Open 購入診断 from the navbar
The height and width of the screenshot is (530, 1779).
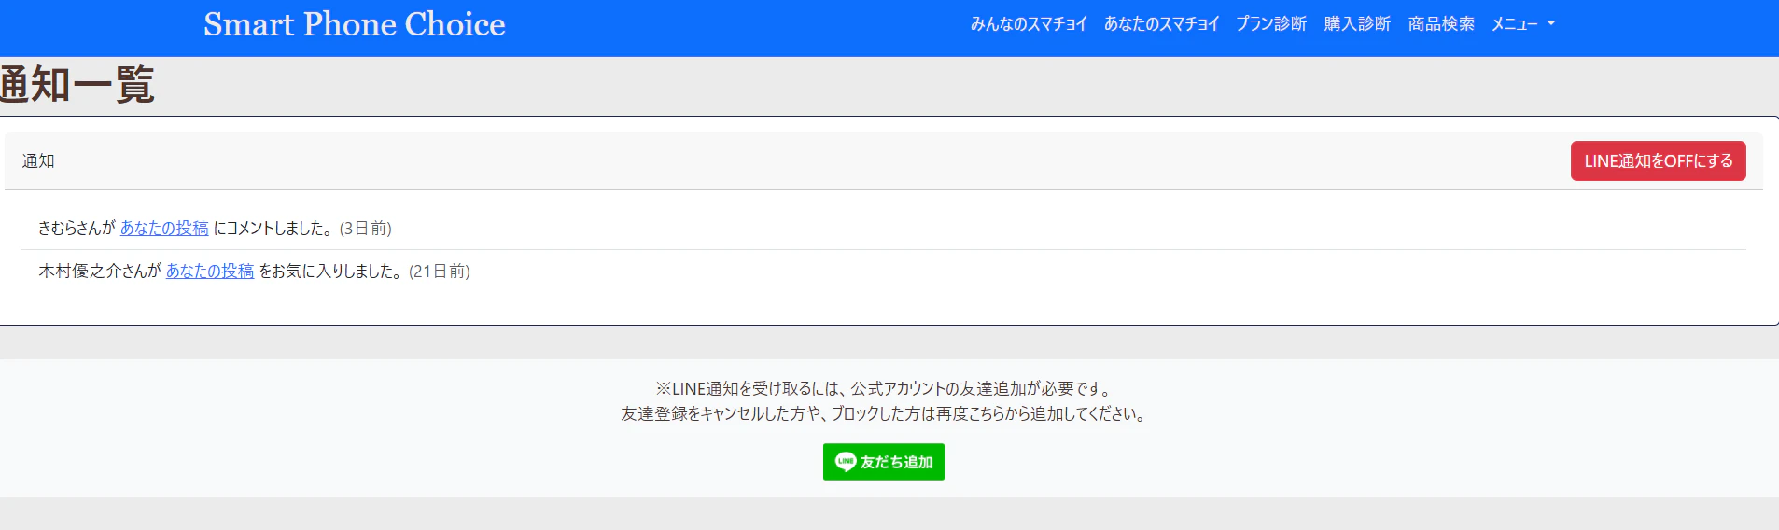coord(1357,24)
